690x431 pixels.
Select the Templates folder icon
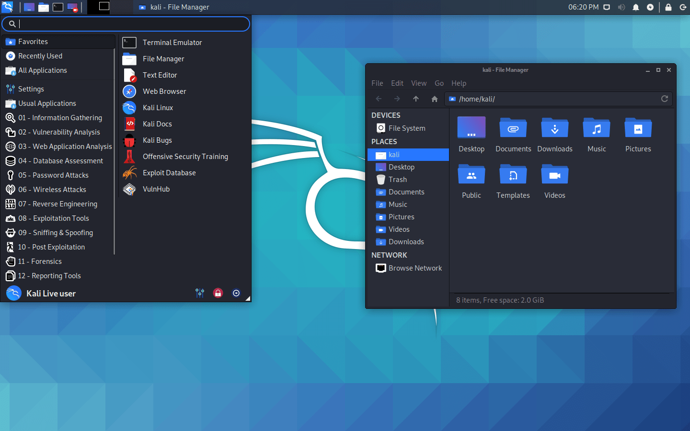pos(513,174)
